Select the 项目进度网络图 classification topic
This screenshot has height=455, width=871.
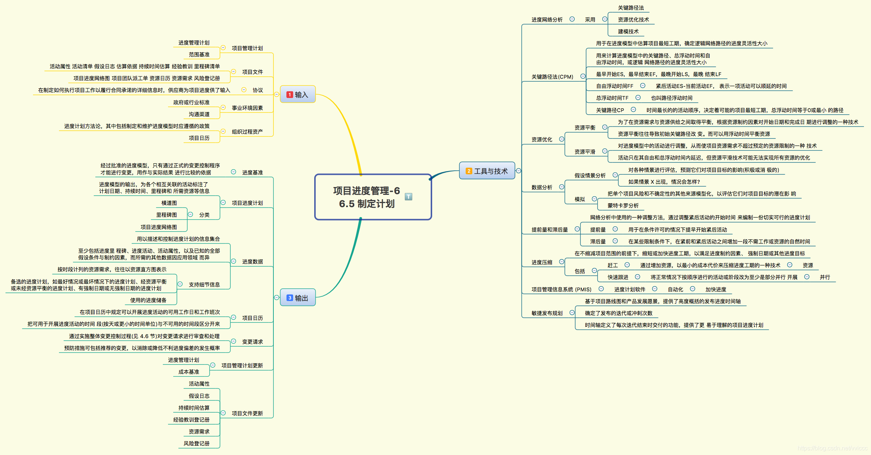point(159,227)
